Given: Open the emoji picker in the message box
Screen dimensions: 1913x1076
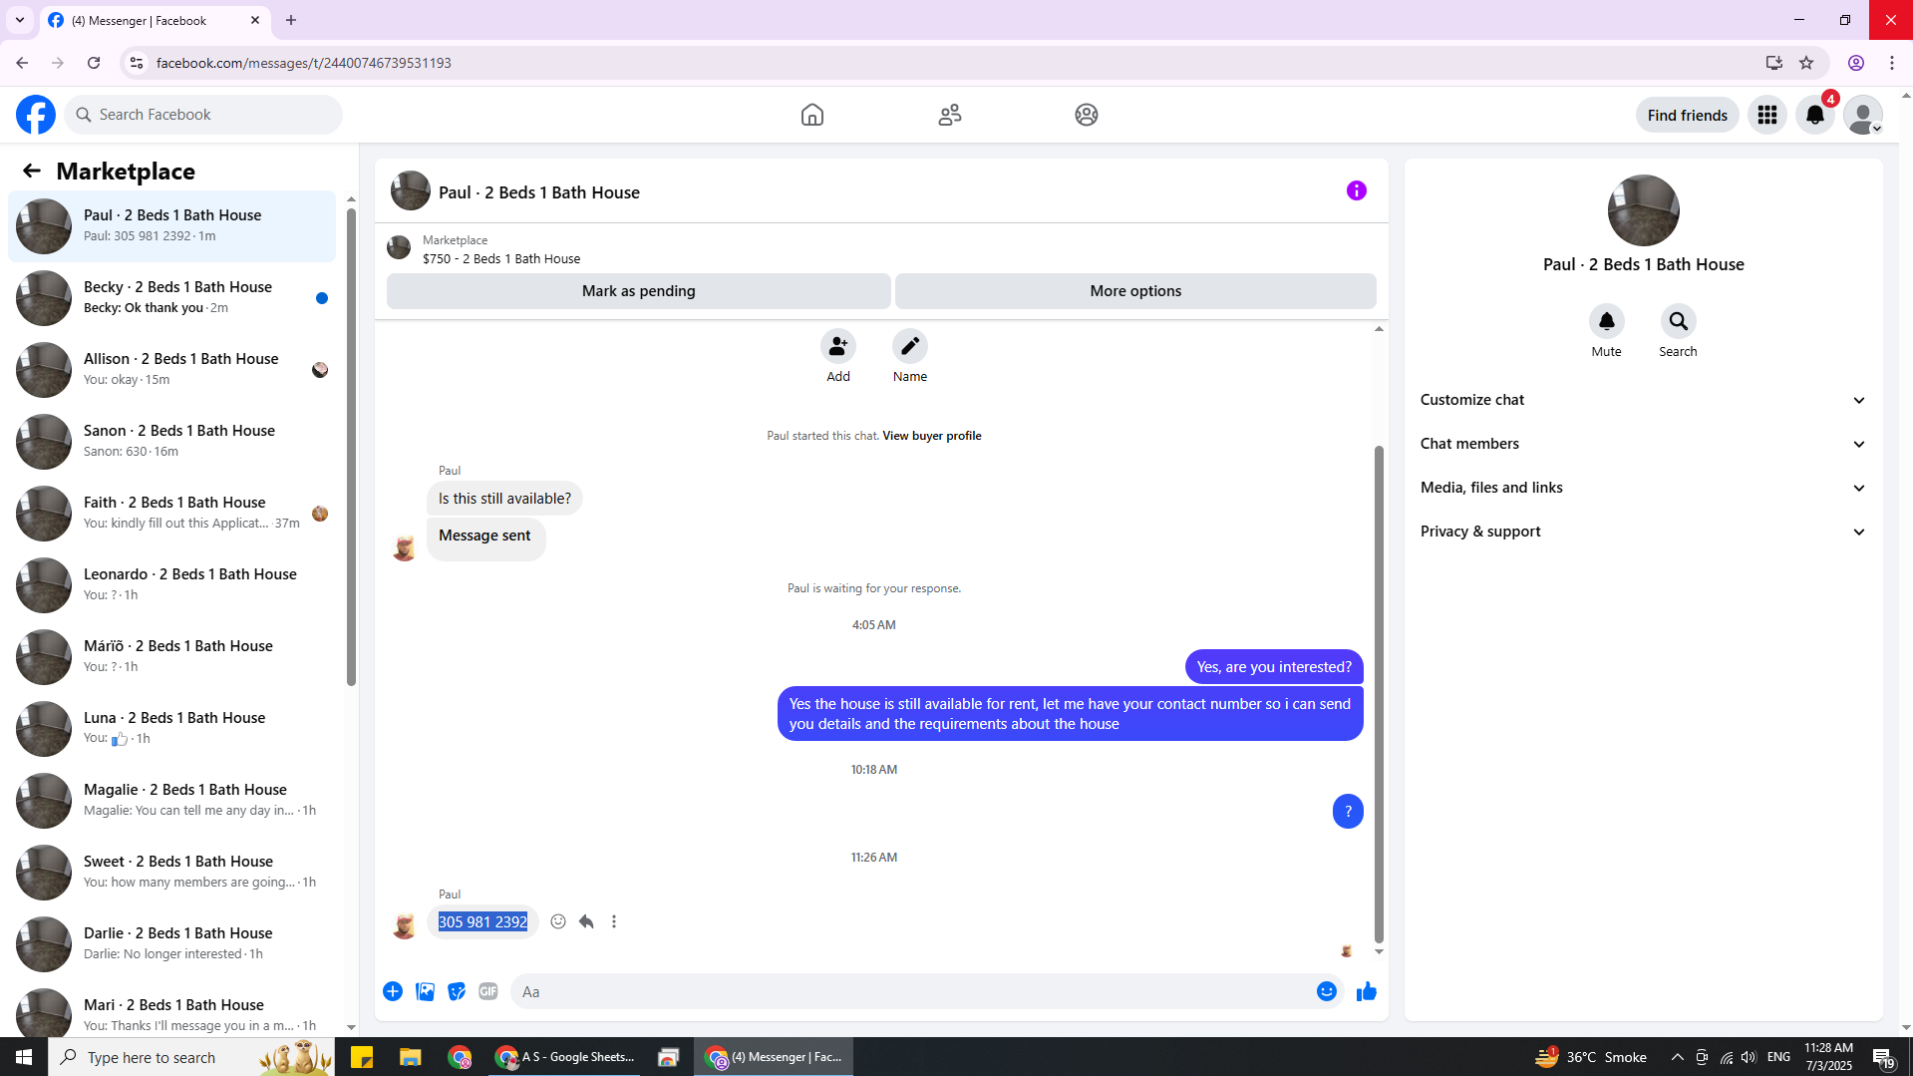Looking at the screenshot, I should click(1326, 991).
